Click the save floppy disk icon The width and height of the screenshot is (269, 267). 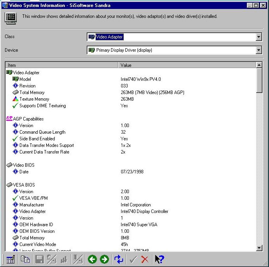40,259
